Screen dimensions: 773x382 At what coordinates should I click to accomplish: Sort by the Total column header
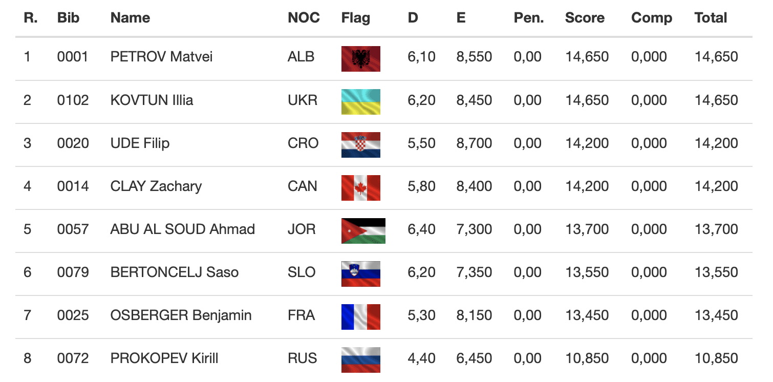pyautogui.click(x=711, y=18)
